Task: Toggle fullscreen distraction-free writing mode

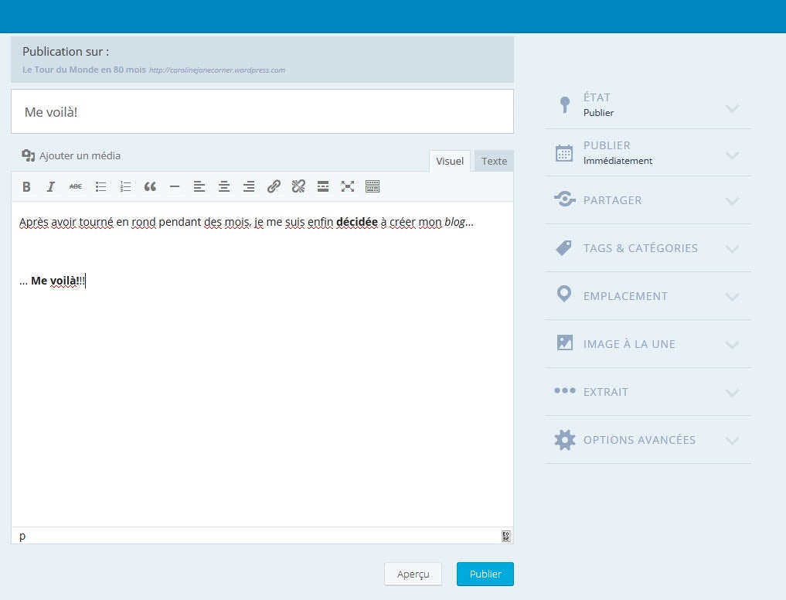Action: click(x=348, y=186)
